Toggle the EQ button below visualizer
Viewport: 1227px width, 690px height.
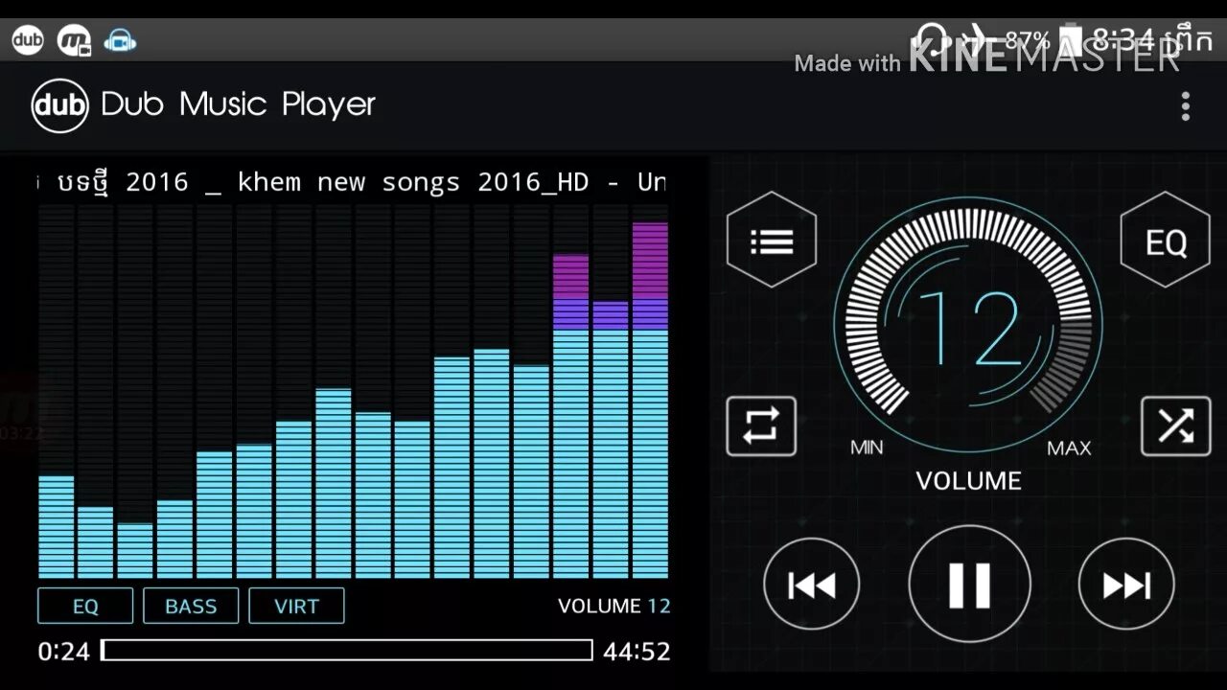pyautogui.click(x=85, y=606)
